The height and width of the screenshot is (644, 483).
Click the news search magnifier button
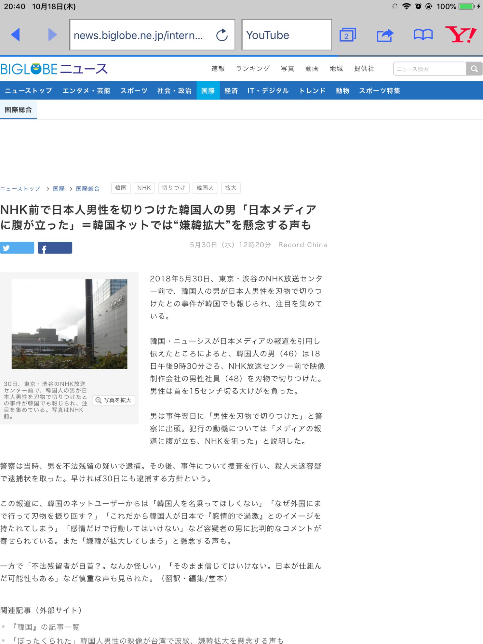point(474,69)
